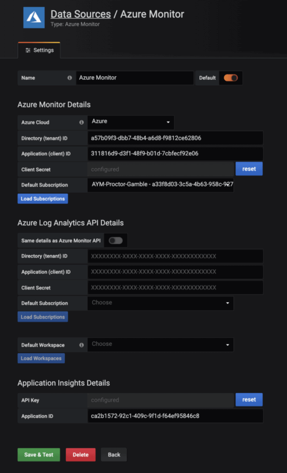Open the Azure Cloud dropdown
The image size is (287, 473).
[x=131, y=122]
